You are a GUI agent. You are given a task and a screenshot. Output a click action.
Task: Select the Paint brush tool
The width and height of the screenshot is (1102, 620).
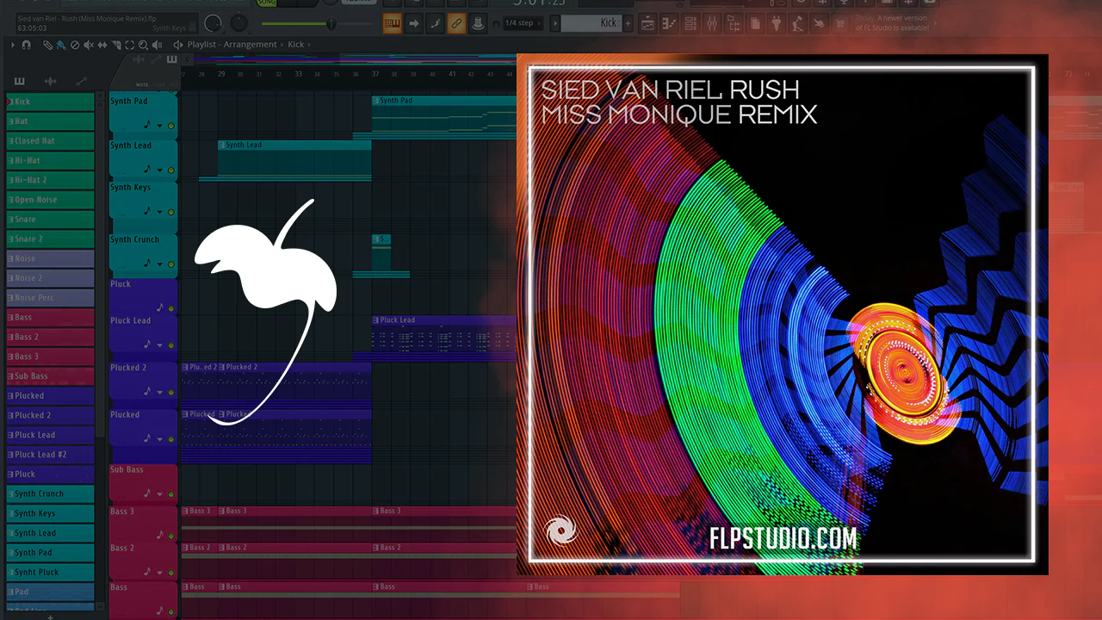pyautogui.click(x=61, y=45)
